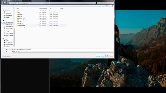Collapse the Библиотеки tree node
This screenshot has height=93, width=166.
(x=2, y=10)
